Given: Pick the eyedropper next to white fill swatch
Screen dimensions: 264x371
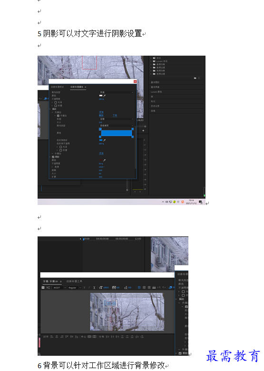Looking at the screenshot, I should click(104, 96).
